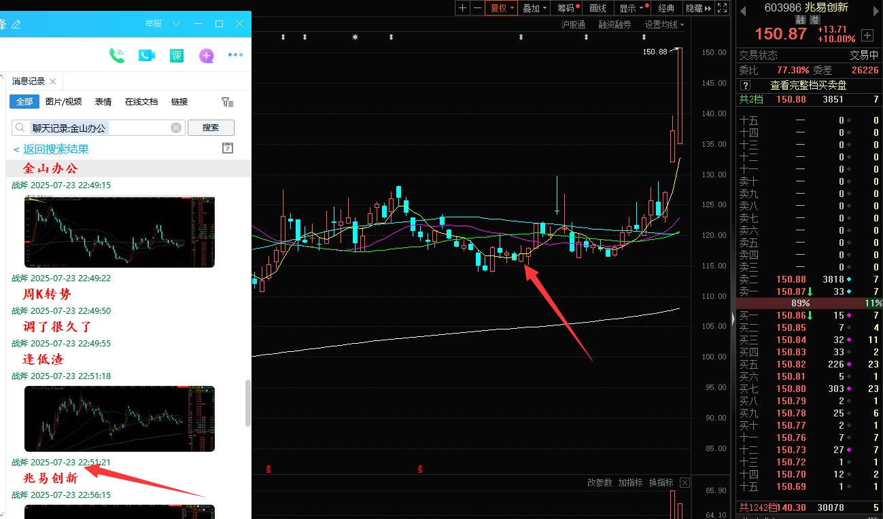Click the question mark help icon
The height and width of the screenshot is (519, 883).
746,86
